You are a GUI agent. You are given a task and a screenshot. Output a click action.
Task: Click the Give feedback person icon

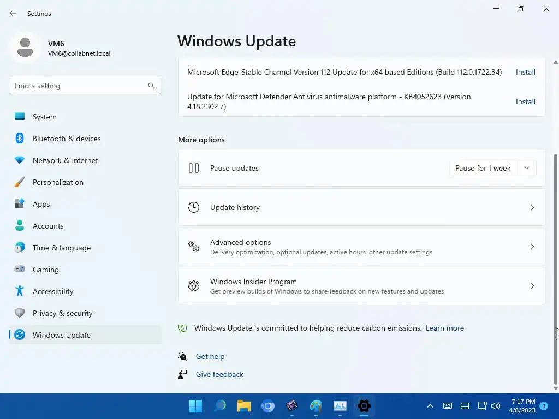(x=182, y=374)
